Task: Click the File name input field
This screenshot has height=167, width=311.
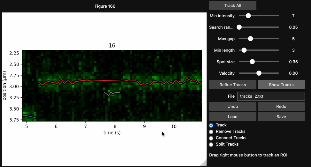Action: click(271, 96)
